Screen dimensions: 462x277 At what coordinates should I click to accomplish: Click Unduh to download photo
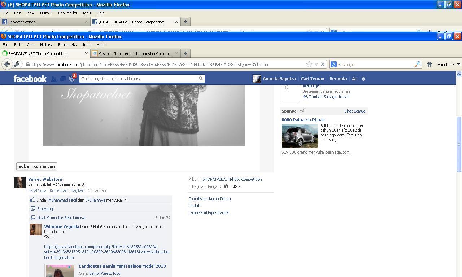coord(195,206)
